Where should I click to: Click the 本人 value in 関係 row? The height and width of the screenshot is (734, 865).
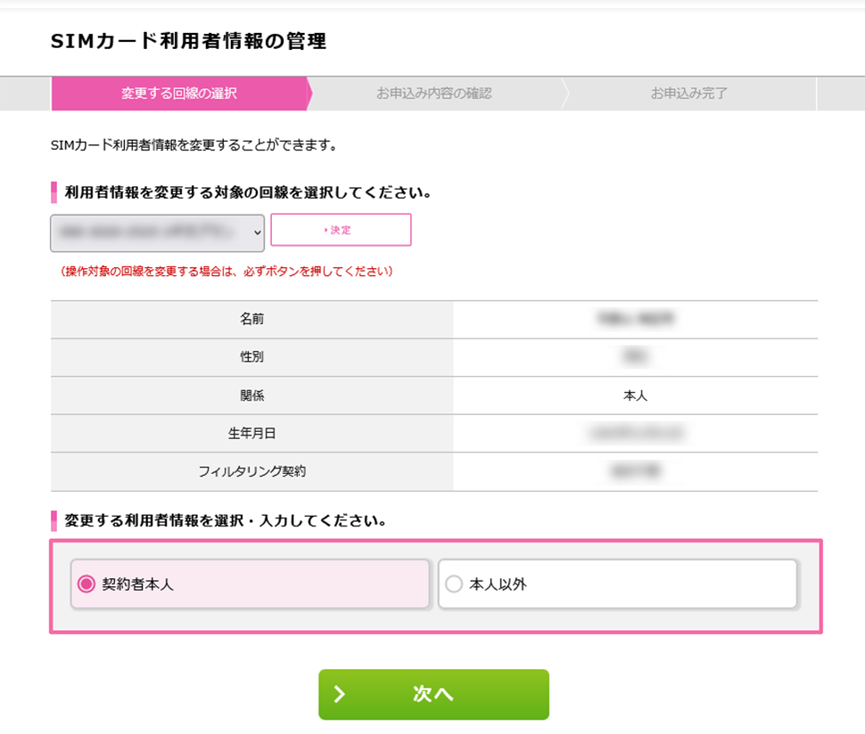(x=635, y=396)
